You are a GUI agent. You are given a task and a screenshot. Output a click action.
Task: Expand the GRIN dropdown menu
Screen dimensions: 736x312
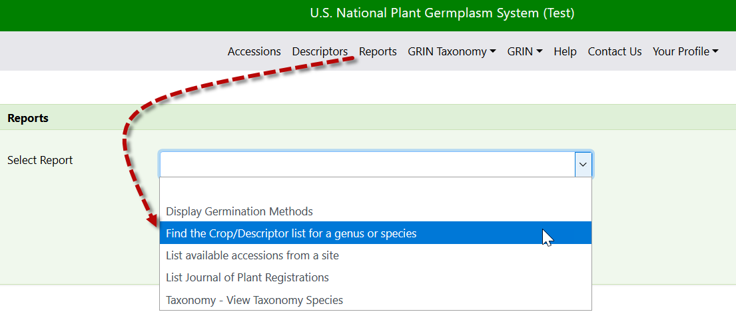[x=525, y=52]
